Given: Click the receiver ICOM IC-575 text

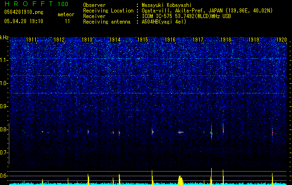Looking at the screenshot, I should [186, 16].
